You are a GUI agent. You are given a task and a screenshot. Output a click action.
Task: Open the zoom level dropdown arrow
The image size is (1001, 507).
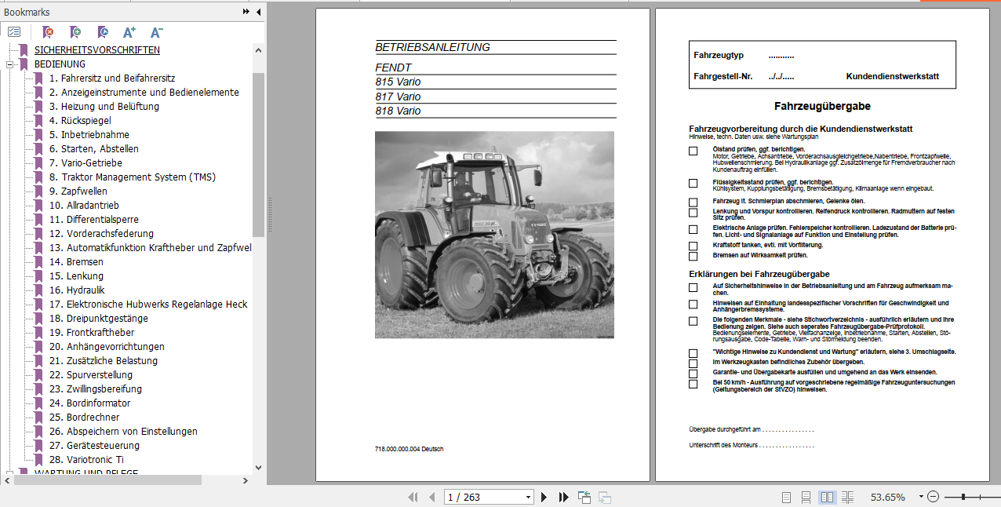coord(920,497)
